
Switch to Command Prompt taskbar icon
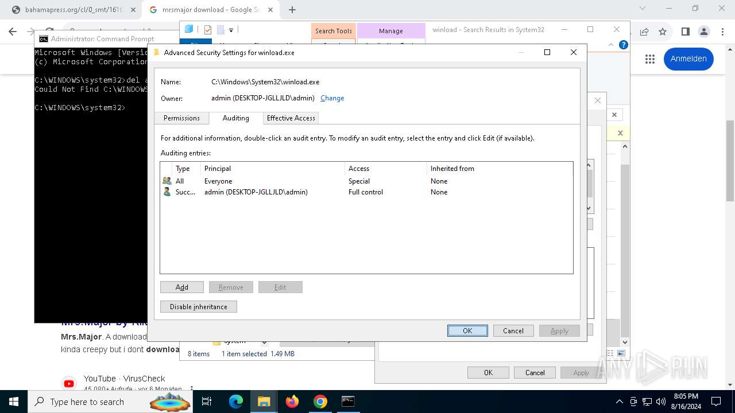[x=348, y=402]
